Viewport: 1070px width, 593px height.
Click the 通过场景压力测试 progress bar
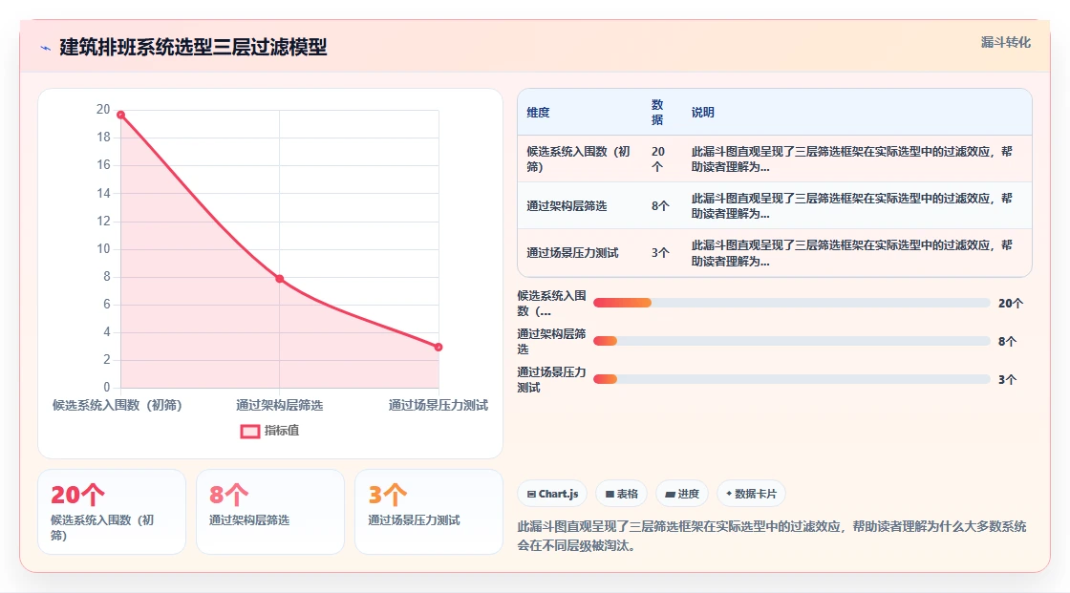coord(792,379)
